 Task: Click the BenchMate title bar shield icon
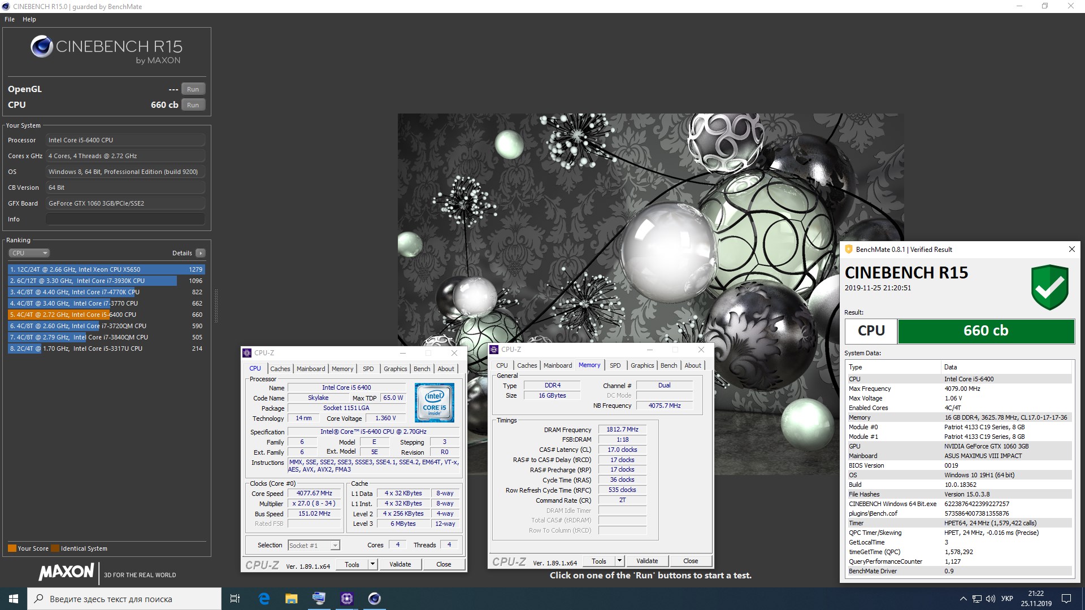click(848, 249)
